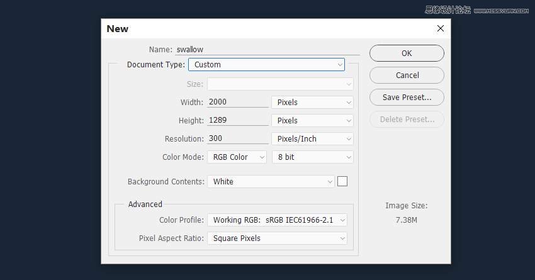Viewport: 535px width, 280px height.
Task: Click the white background color swatch
Action: coord(342,181)
